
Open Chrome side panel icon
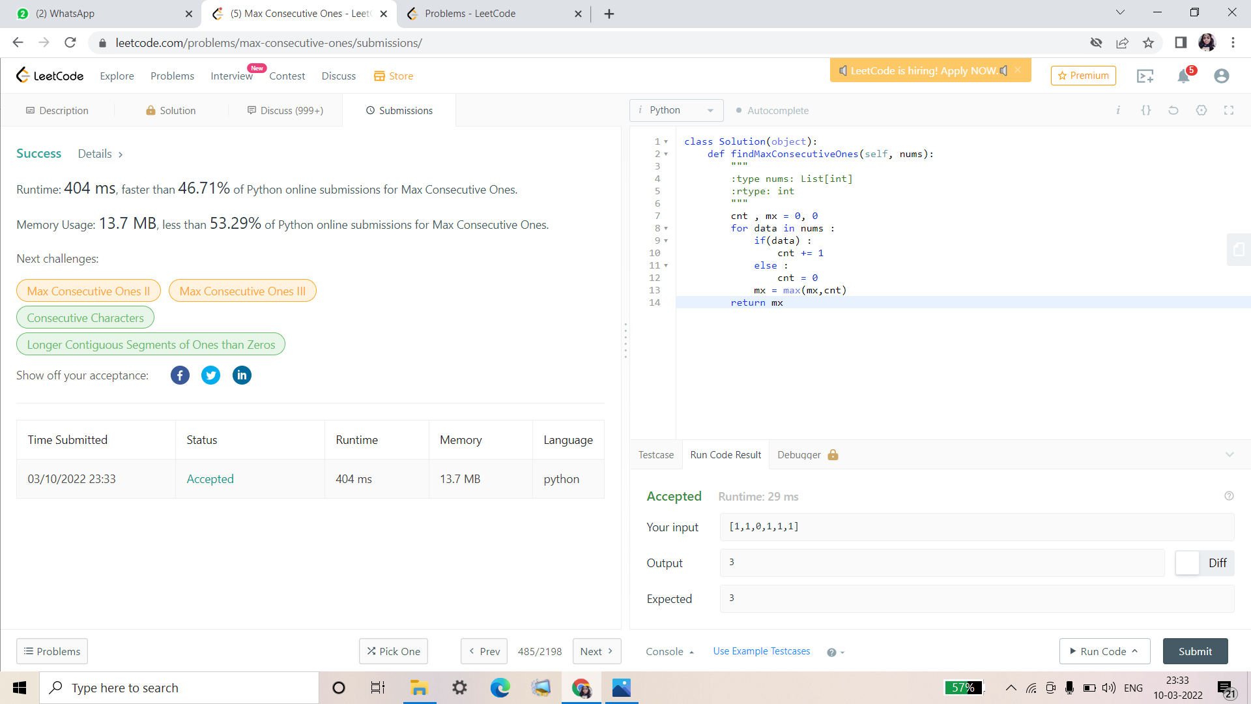tap(1181, 43)
